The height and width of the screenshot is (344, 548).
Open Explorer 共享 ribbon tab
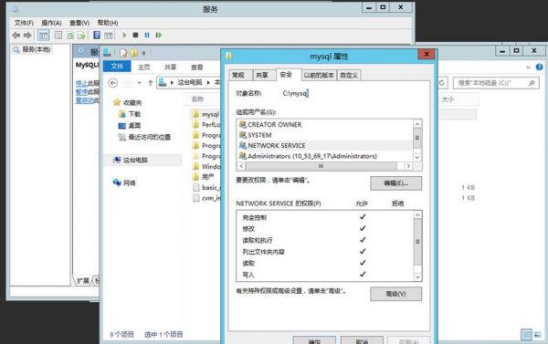point(170,67)
